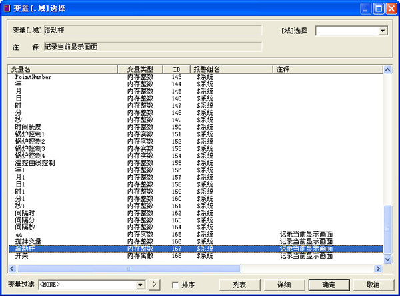Select the 锅炉控制3 variable
Image resolution: width=400 pixels, height=296 pixels.
[x=195, y=148]
